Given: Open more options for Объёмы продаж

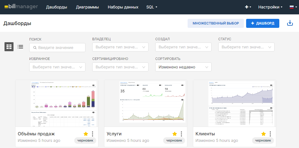Looking at the screenshot, I should (93, 134).
